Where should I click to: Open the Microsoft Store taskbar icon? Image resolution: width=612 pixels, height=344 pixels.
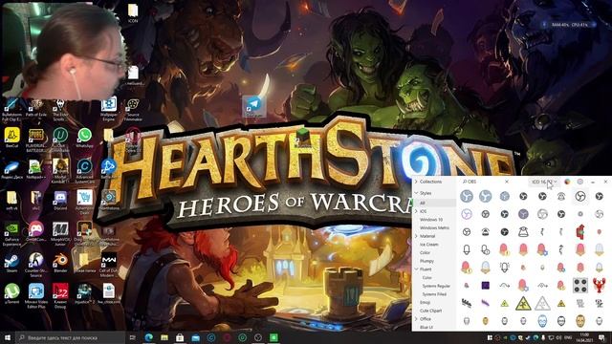click(x=180, y=337)
